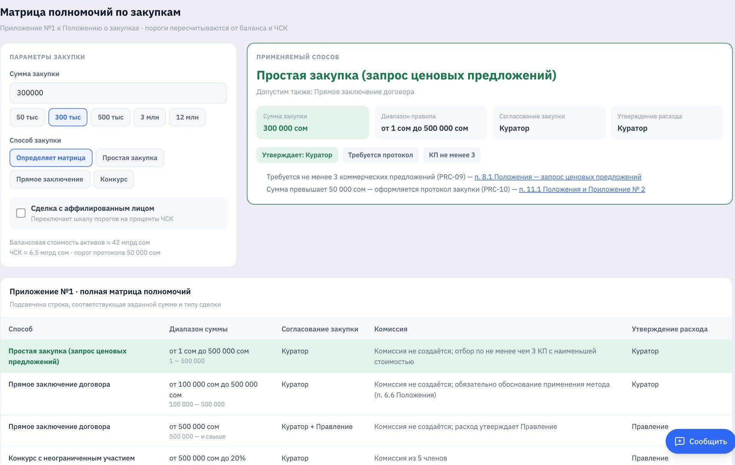This screenshot has width=735, height=465.
Task: Click highlighted row Простая закупка (запрос ценовых предложений)
Action: [x=366, y=356]
